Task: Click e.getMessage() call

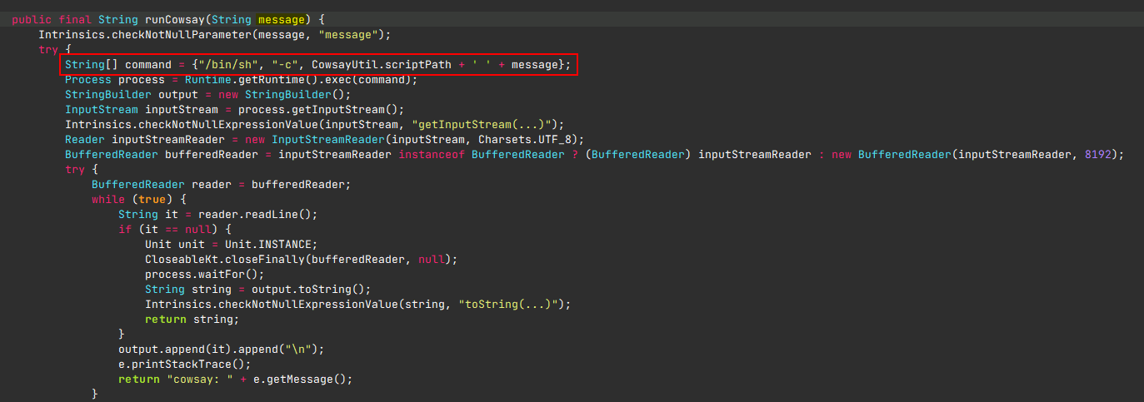Action: pos(299,380)
